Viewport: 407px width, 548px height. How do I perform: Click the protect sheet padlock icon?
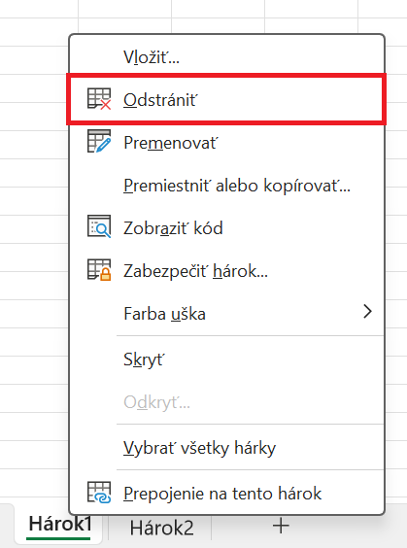(99, 270)
